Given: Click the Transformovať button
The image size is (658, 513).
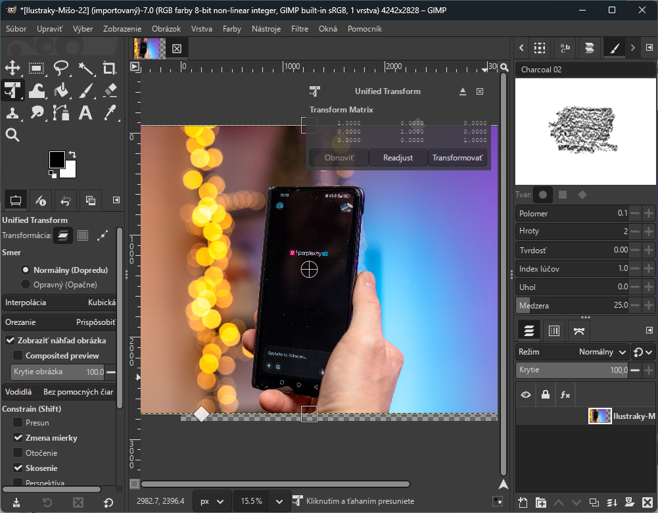Looking at the screenshot, I should point(458,158).
